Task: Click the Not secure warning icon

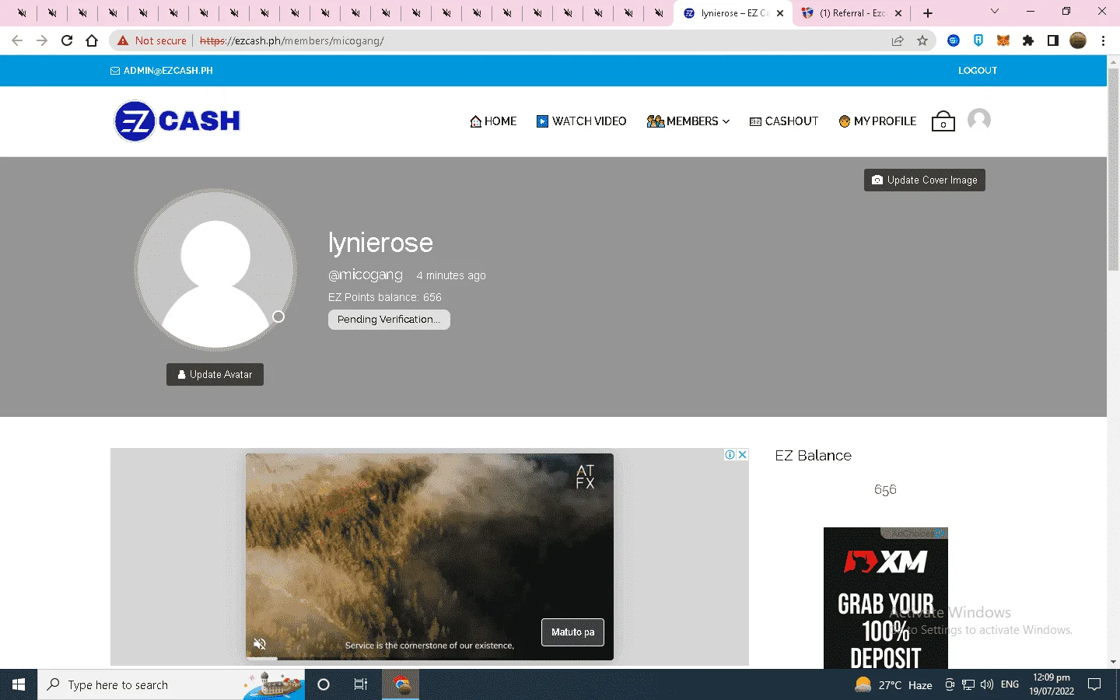Action: click(123, 40)
